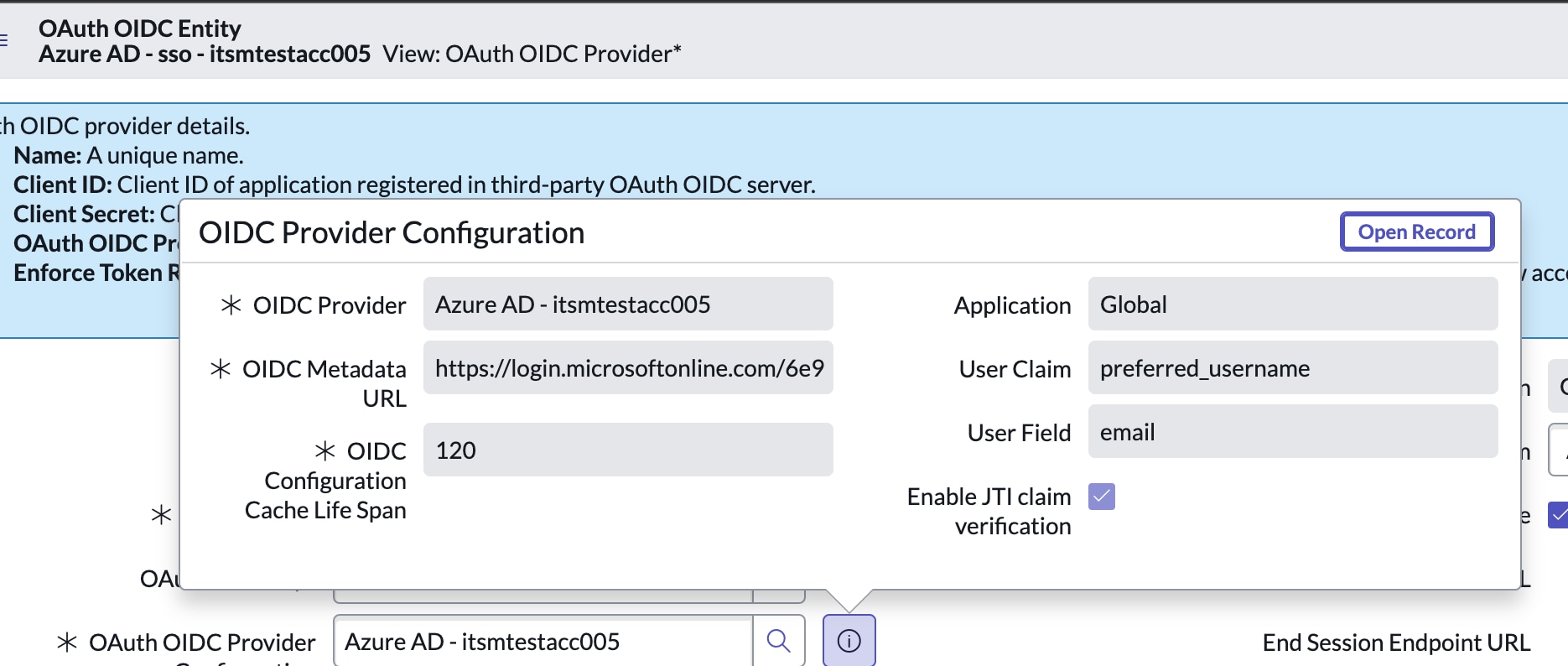
Task: Click the OIDC Configuration Cache Life Span label
Action: 325,481
